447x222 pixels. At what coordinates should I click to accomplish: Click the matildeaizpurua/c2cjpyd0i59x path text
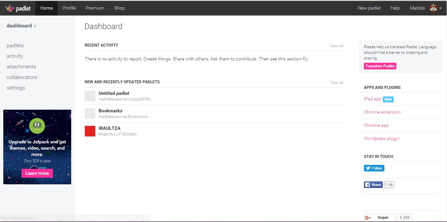pos(125,99)
